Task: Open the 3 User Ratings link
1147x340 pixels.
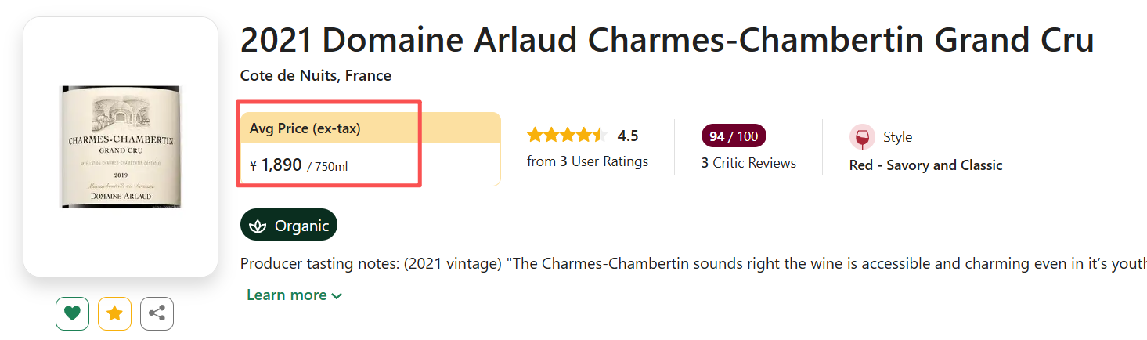Action: click(588, 161)
